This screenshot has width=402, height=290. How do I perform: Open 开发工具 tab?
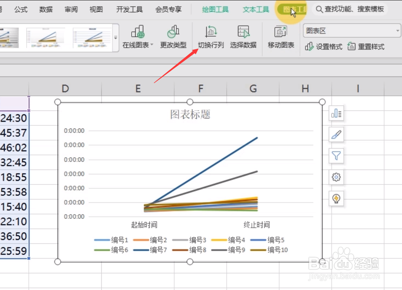[x=129, y=9]
